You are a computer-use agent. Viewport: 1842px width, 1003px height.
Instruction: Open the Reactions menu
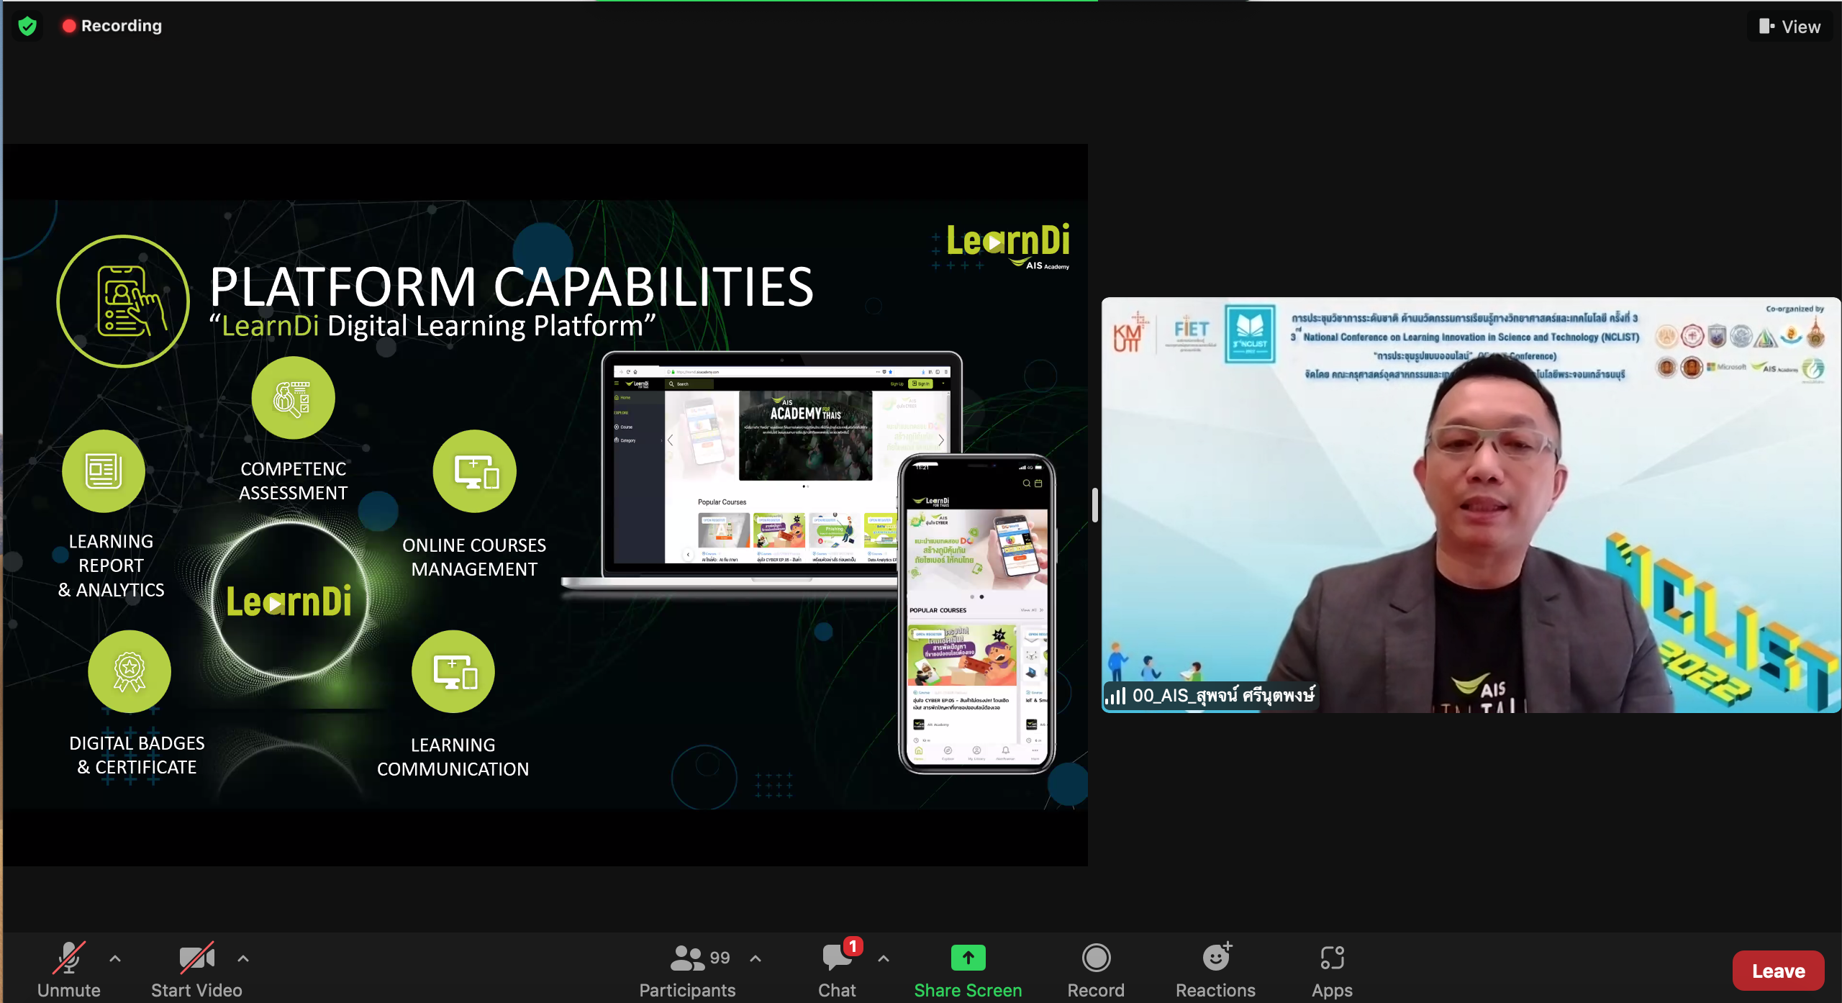tap(1215, 969)
